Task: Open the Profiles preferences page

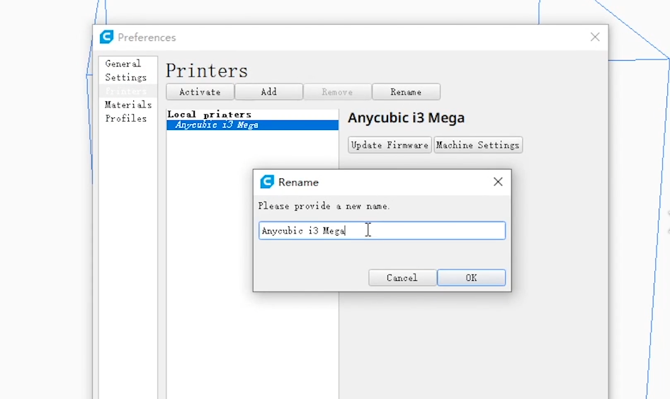Action: coord(126,118)
